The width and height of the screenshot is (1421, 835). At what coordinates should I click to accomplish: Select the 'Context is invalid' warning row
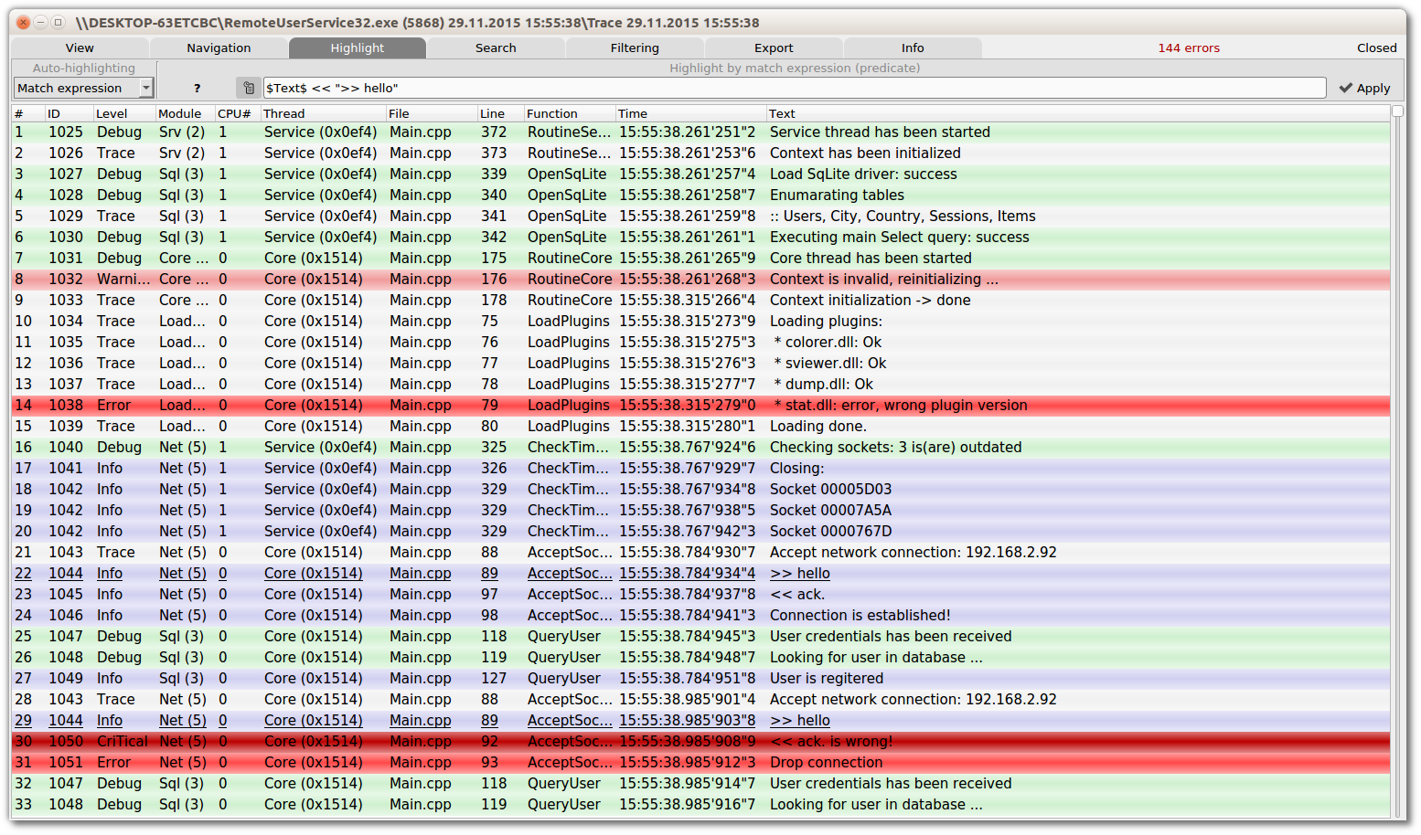[x=883, y=279]
